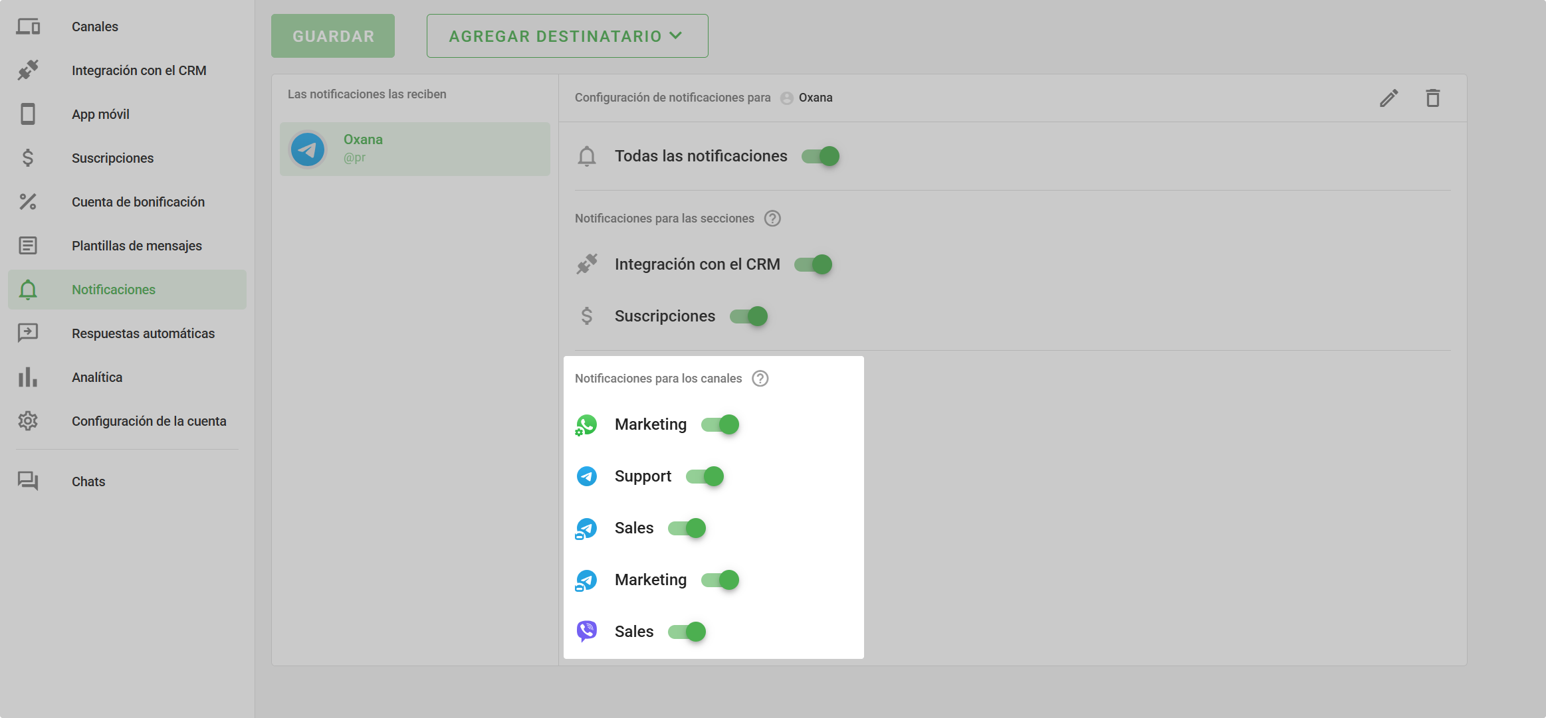
Task: Turn off the Viber Sales channel switch
Action: [687, 632]
